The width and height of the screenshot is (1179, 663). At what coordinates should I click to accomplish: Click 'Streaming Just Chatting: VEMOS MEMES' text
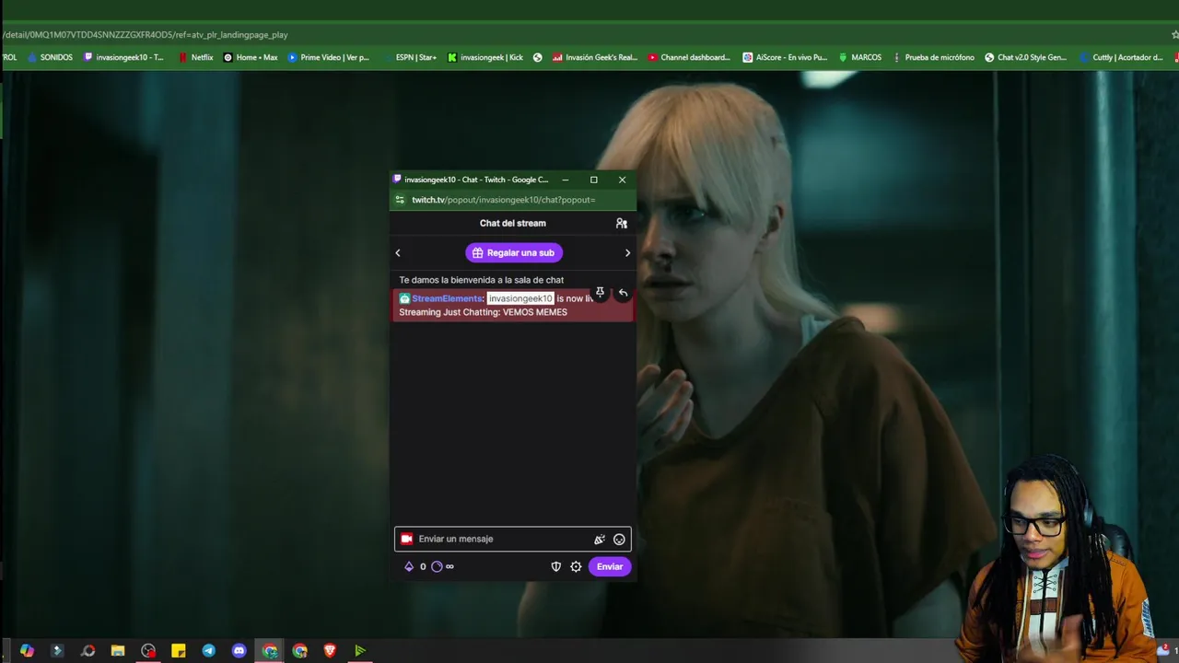pyautogui.click(x=483, y=312)
